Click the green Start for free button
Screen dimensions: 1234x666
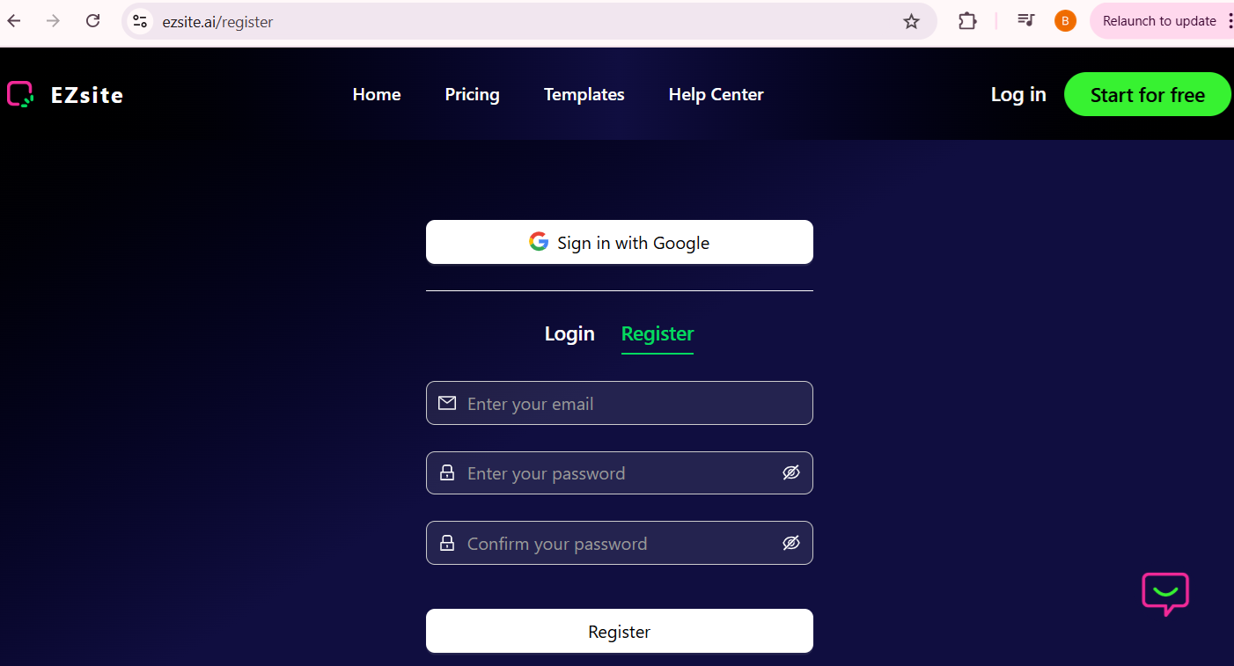click(1148, 95)
